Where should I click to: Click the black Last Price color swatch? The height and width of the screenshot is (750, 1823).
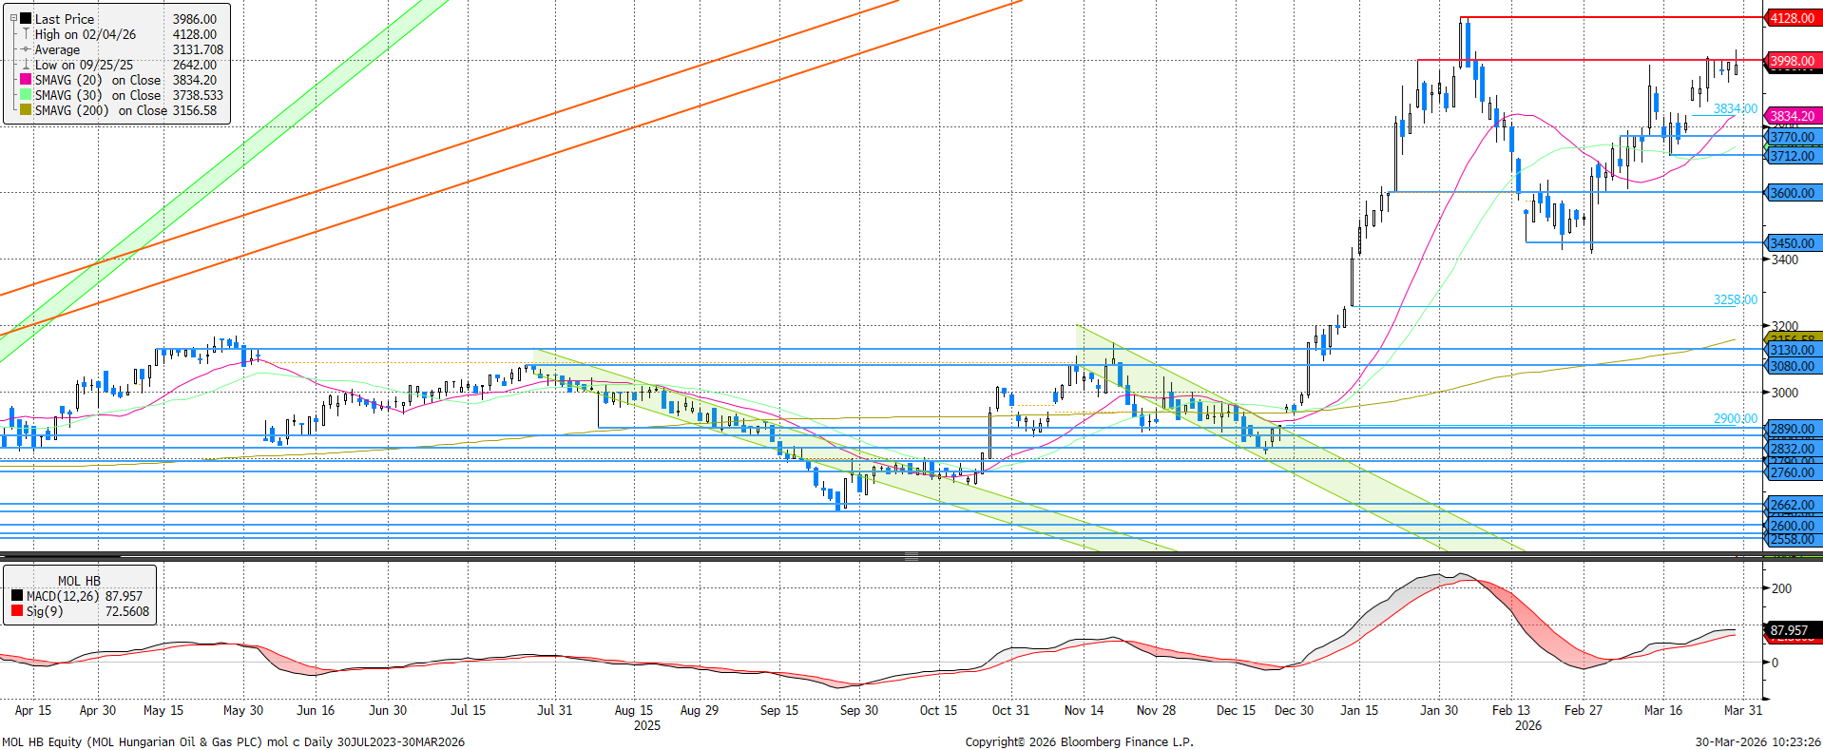27,19
